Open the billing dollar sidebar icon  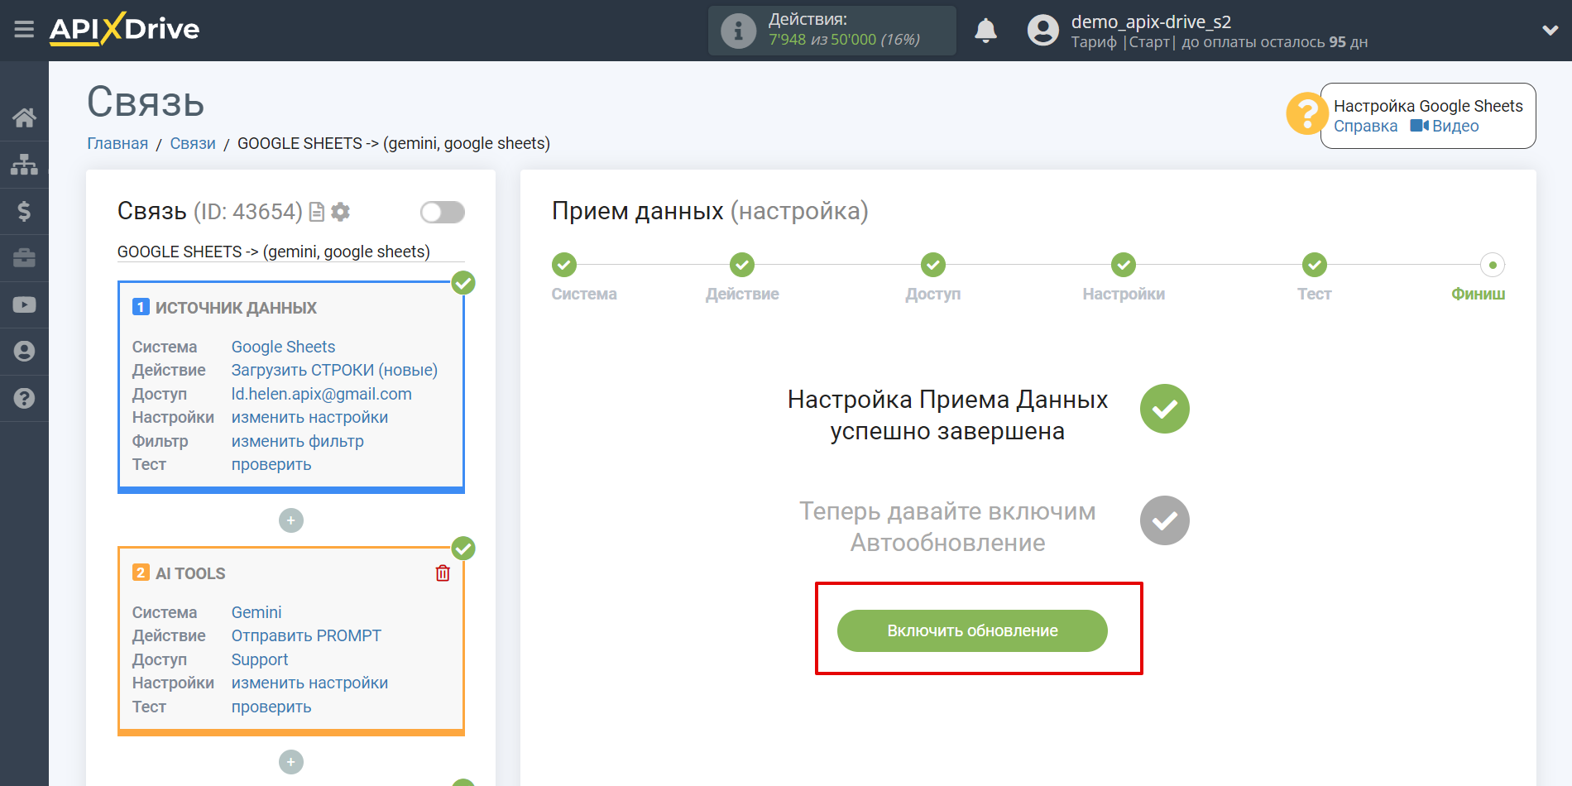(24, 211)
